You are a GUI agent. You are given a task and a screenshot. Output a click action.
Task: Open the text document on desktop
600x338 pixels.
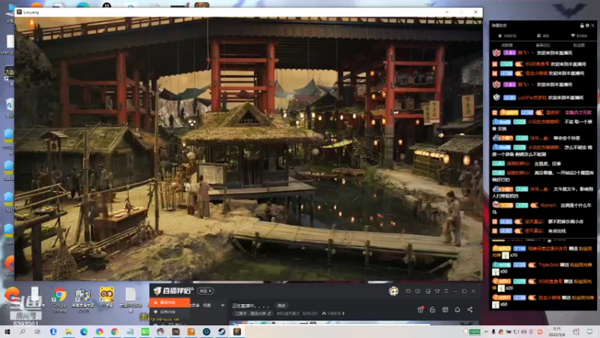[x=130, y=297]
